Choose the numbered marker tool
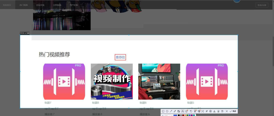 (187, 111)
